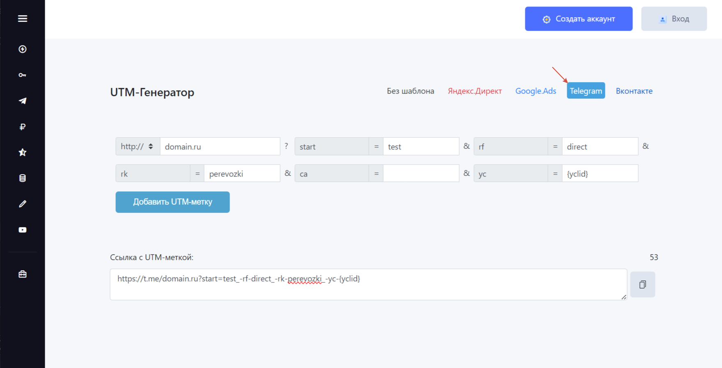The height and width of the screenshot is (368, 722).
Task: Click the empty ca value field
Action: point(421,174)
